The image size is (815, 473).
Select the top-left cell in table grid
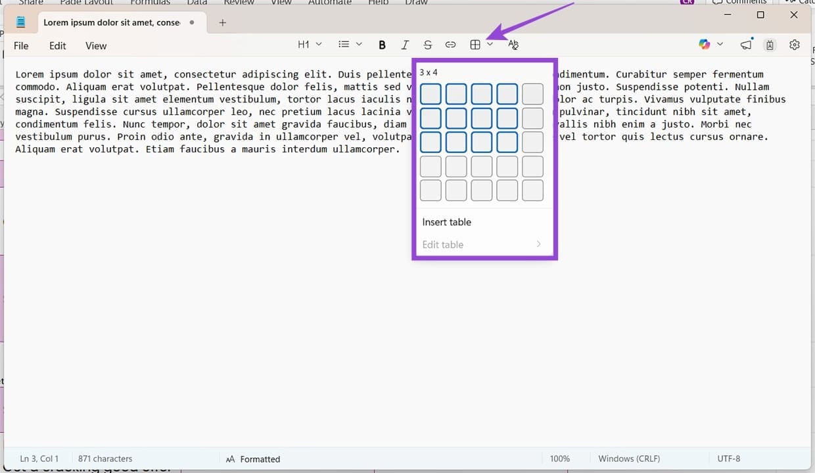(x=431, y=93)
